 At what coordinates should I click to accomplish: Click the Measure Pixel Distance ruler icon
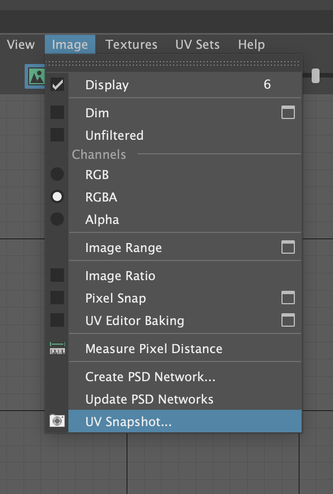coord(57,349)
